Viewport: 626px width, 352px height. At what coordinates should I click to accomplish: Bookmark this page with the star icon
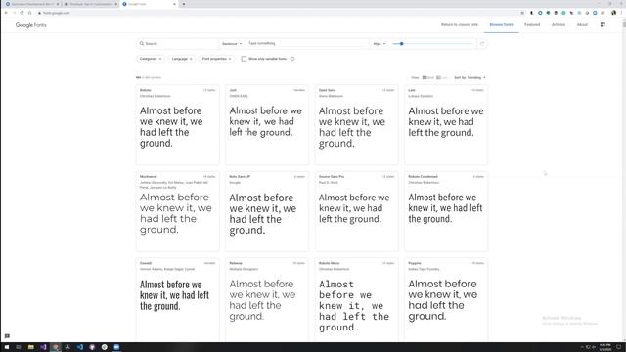point(522,13)
